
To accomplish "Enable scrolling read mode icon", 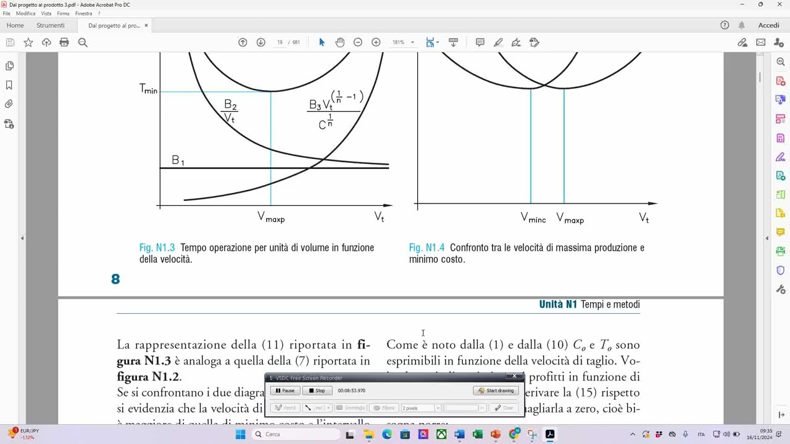I will 453,43.
